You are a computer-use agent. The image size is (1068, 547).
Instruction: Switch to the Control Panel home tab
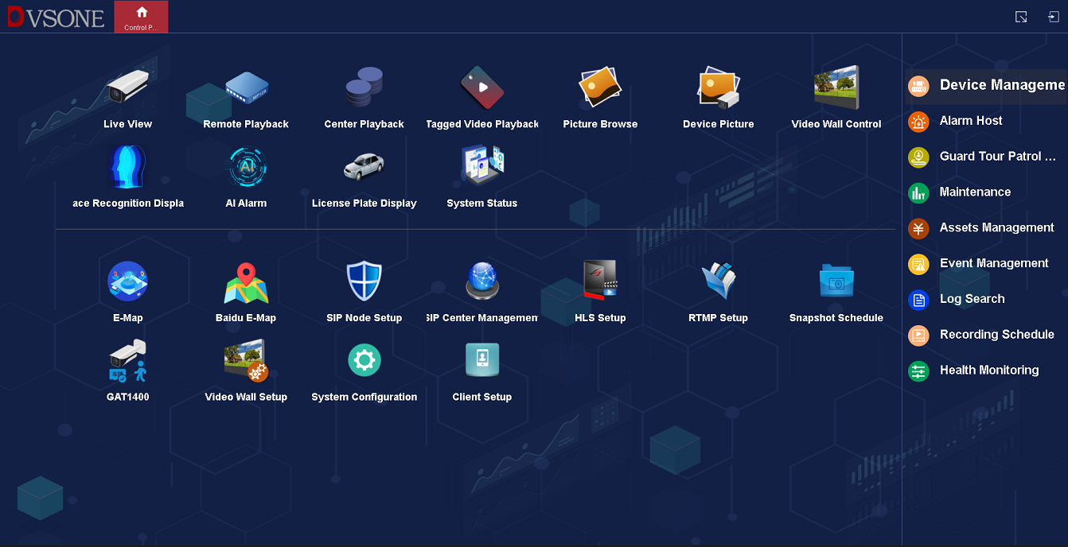(x=142, y=17)
